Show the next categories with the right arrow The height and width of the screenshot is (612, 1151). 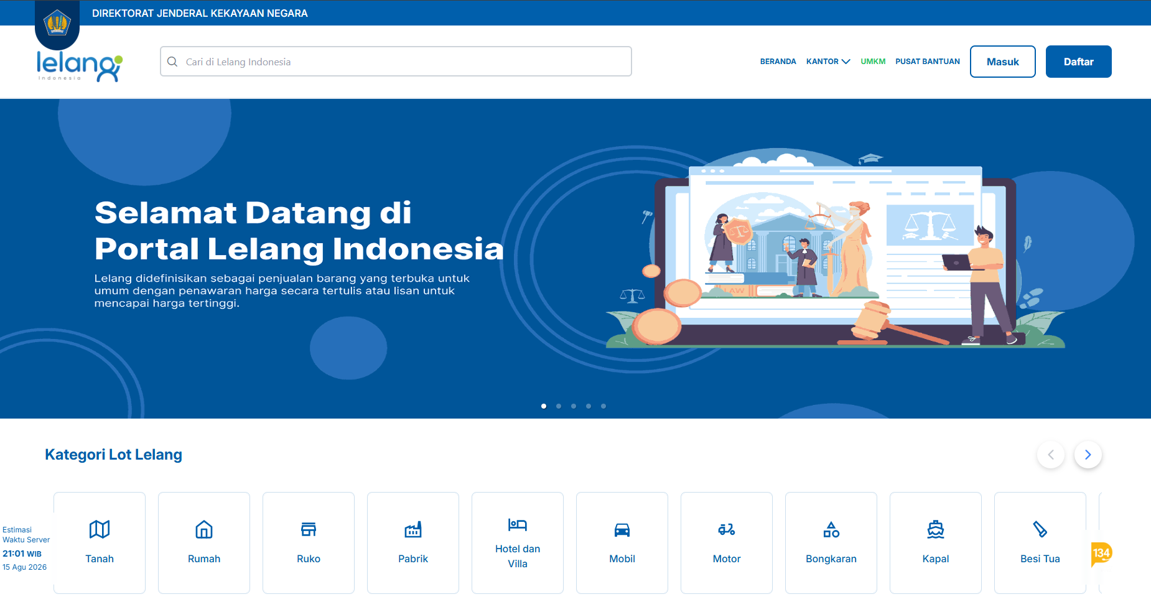click(x=1088, y=455)
